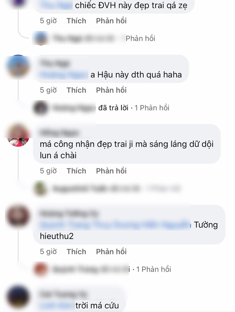Screen dimensions: 235x312
Task: Like the 'a Hậu này dth quá haha' comment
Action: (x=76, y=90)
